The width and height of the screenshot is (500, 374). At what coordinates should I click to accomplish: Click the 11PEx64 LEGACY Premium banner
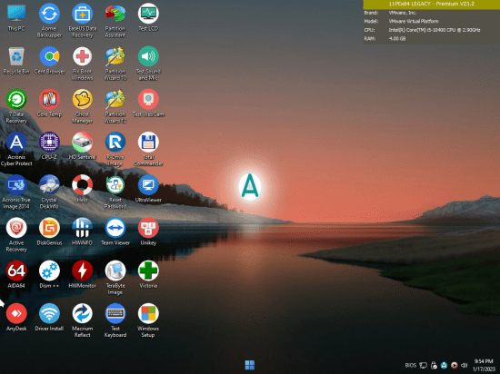click(431, 5)
